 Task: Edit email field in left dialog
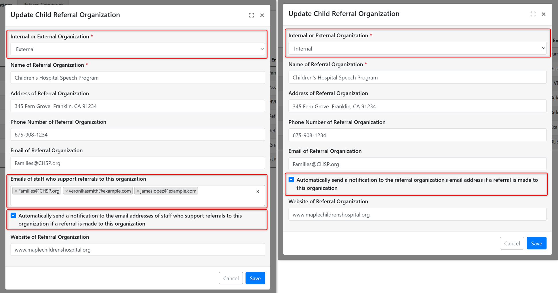(x=138, y=163)
